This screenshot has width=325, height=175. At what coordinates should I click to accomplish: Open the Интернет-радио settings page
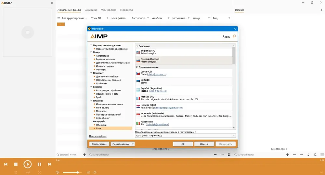coord(105,66)
